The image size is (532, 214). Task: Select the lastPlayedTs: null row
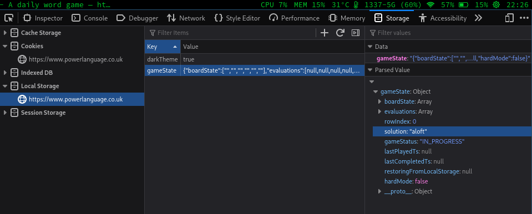pyautogui.click(x=452, y=151)
